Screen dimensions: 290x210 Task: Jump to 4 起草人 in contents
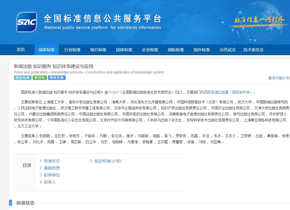(x=48, y=182)
